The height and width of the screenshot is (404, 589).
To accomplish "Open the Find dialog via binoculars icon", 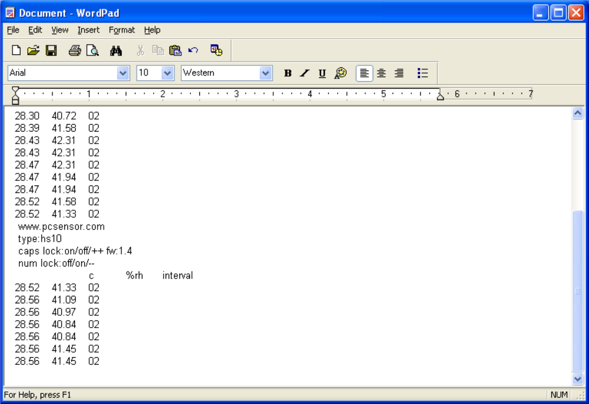I will pyautogui.click(x=116, y=50).
